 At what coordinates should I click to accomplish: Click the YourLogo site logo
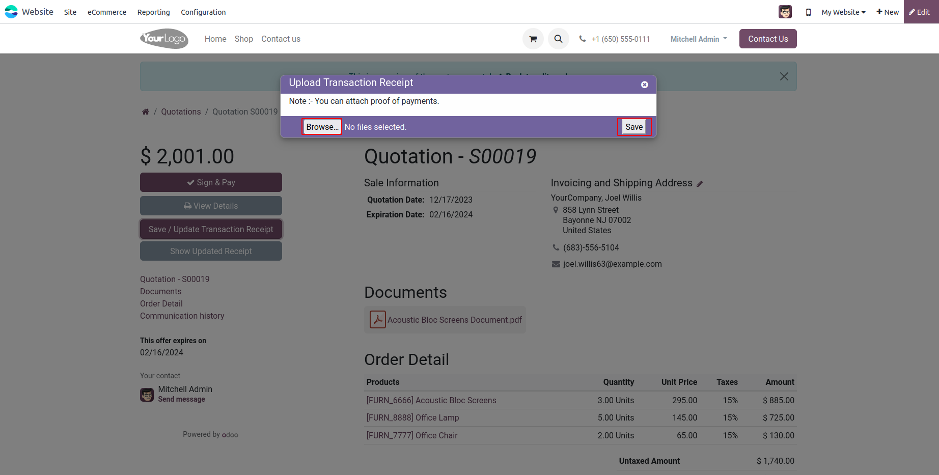[x=164, y=39]
